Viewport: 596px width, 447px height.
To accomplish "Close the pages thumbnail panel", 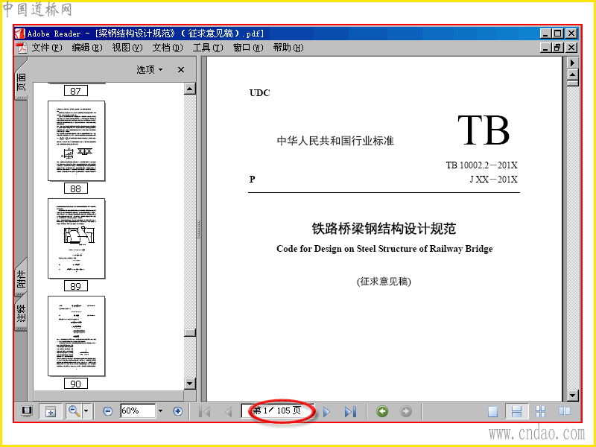I will tap(181, 69).
